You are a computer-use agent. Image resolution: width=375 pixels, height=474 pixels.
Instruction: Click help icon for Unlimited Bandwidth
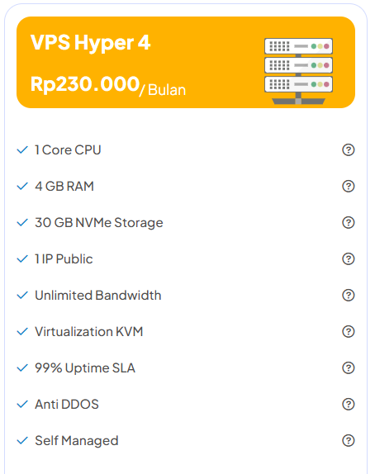coord(348,296)
